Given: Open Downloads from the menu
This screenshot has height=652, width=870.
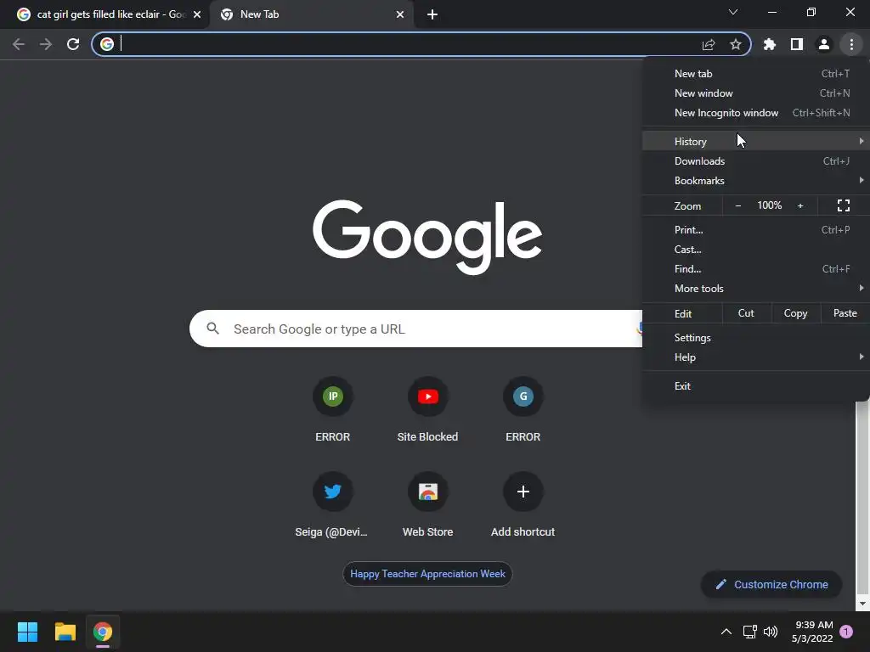Looking at the screenshot, I should click(x=755, y=161).
